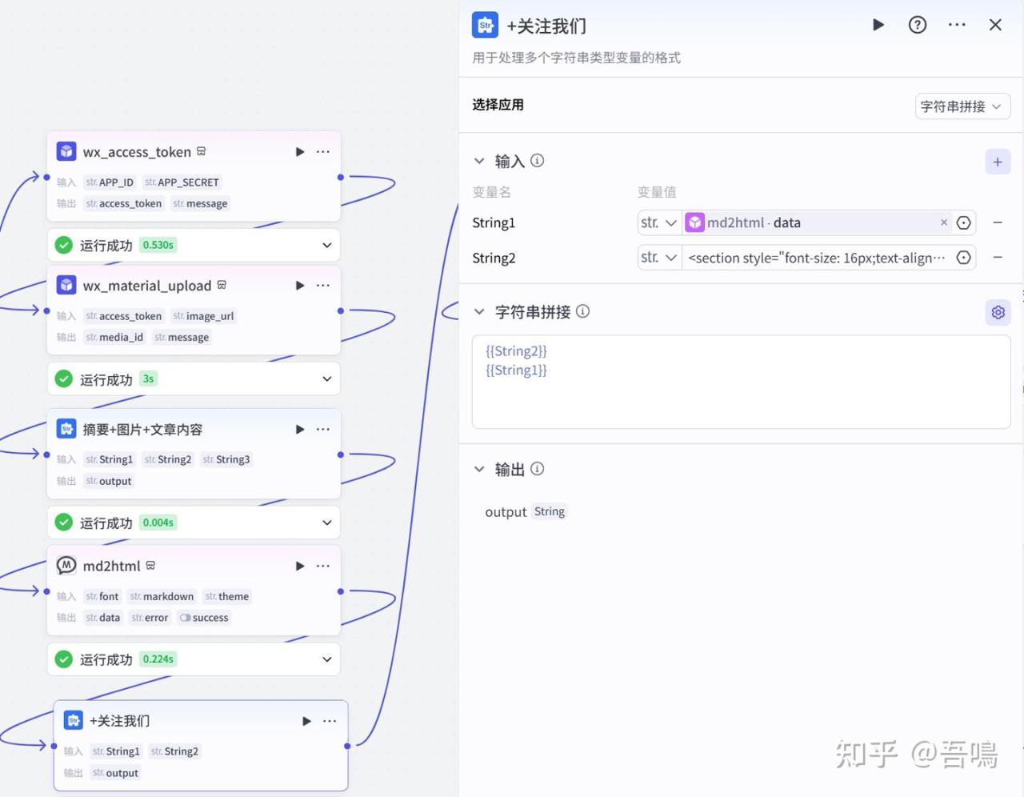The image size is (1024, 797).
Task: Run the +关注我们 node from panel header
Action: pyautogui.click(x=878, y=25)
